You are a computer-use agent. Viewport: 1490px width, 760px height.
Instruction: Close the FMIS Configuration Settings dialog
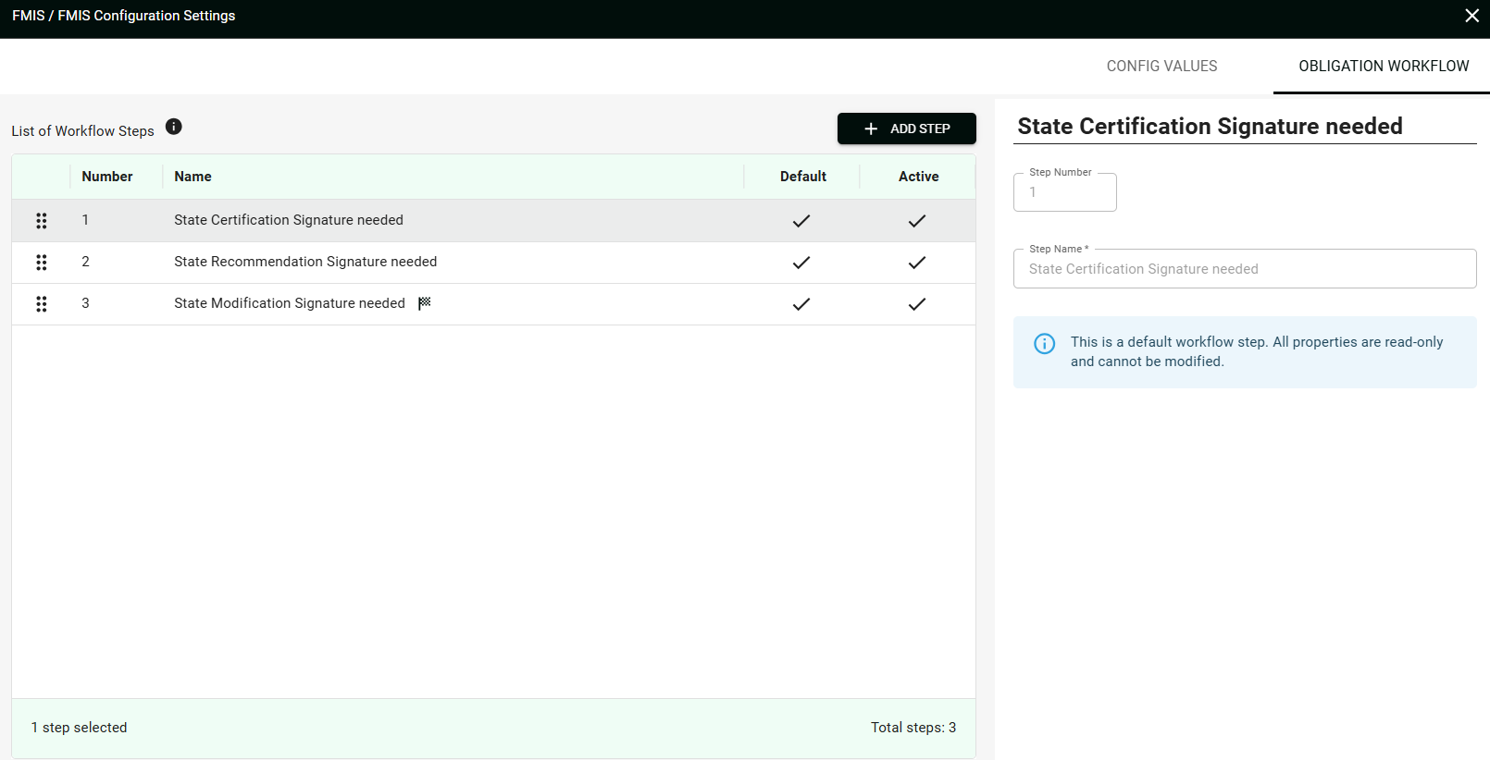[1471, 16]
